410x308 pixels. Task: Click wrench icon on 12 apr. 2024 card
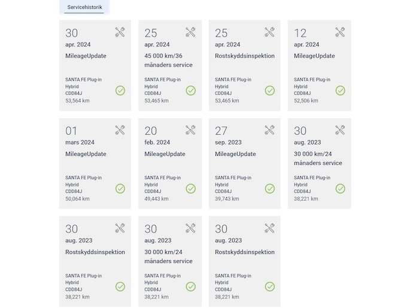point(340,32)
